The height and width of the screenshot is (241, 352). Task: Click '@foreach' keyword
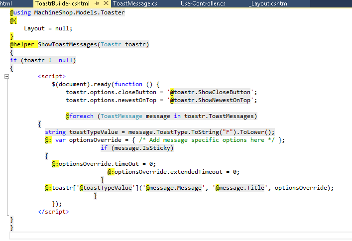coord(80,116)
